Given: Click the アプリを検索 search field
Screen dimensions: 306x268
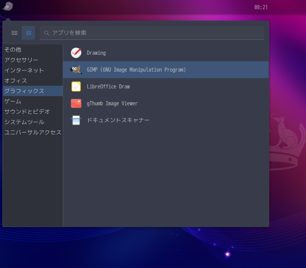Looking at the screenshot, I should (152, 33).
